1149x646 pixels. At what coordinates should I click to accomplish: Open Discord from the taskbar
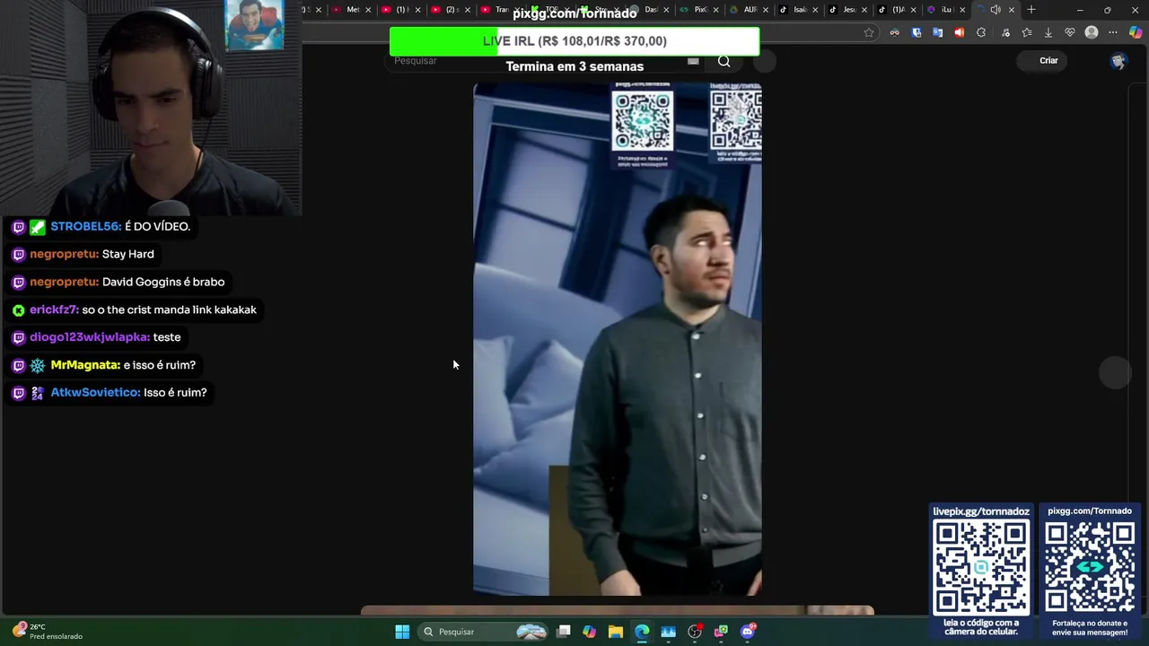pos(748,632)
